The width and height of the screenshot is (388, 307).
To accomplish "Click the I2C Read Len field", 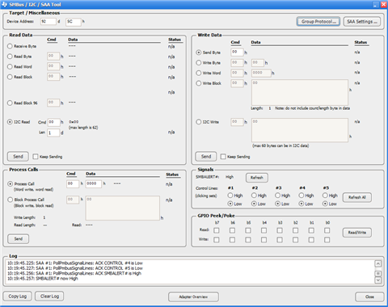I will 53,132.
